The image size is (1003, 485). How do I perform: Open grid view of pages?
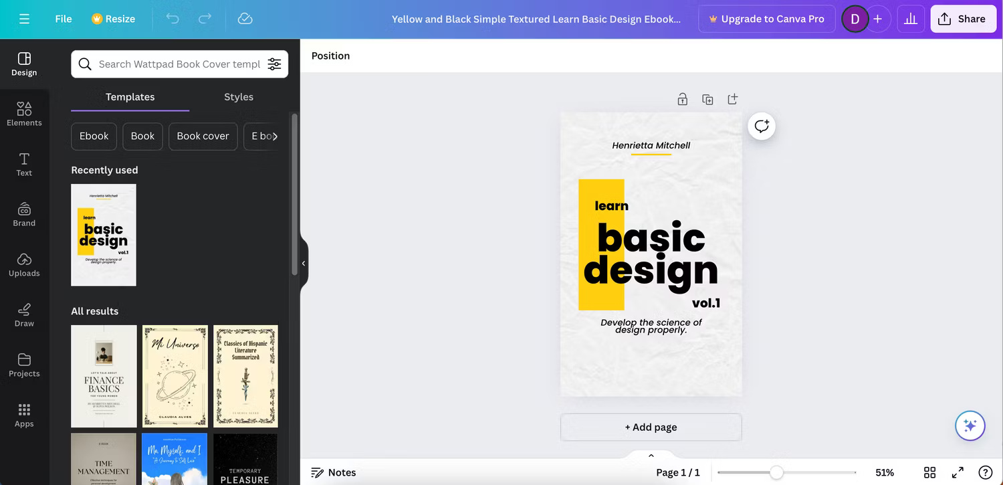[x=929, y=472]
